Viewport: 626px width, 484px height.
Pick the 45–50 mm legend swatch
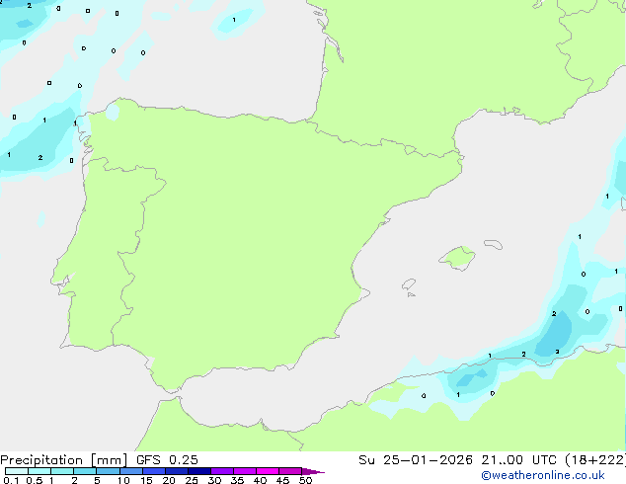click(290, 471)
